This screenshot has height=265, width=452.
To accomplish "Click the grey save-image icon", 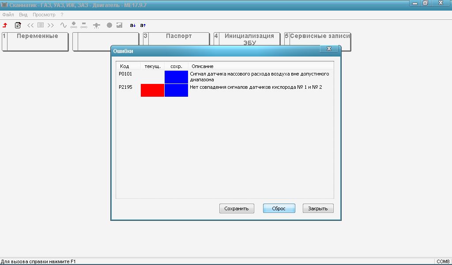I will click(119, 25).
